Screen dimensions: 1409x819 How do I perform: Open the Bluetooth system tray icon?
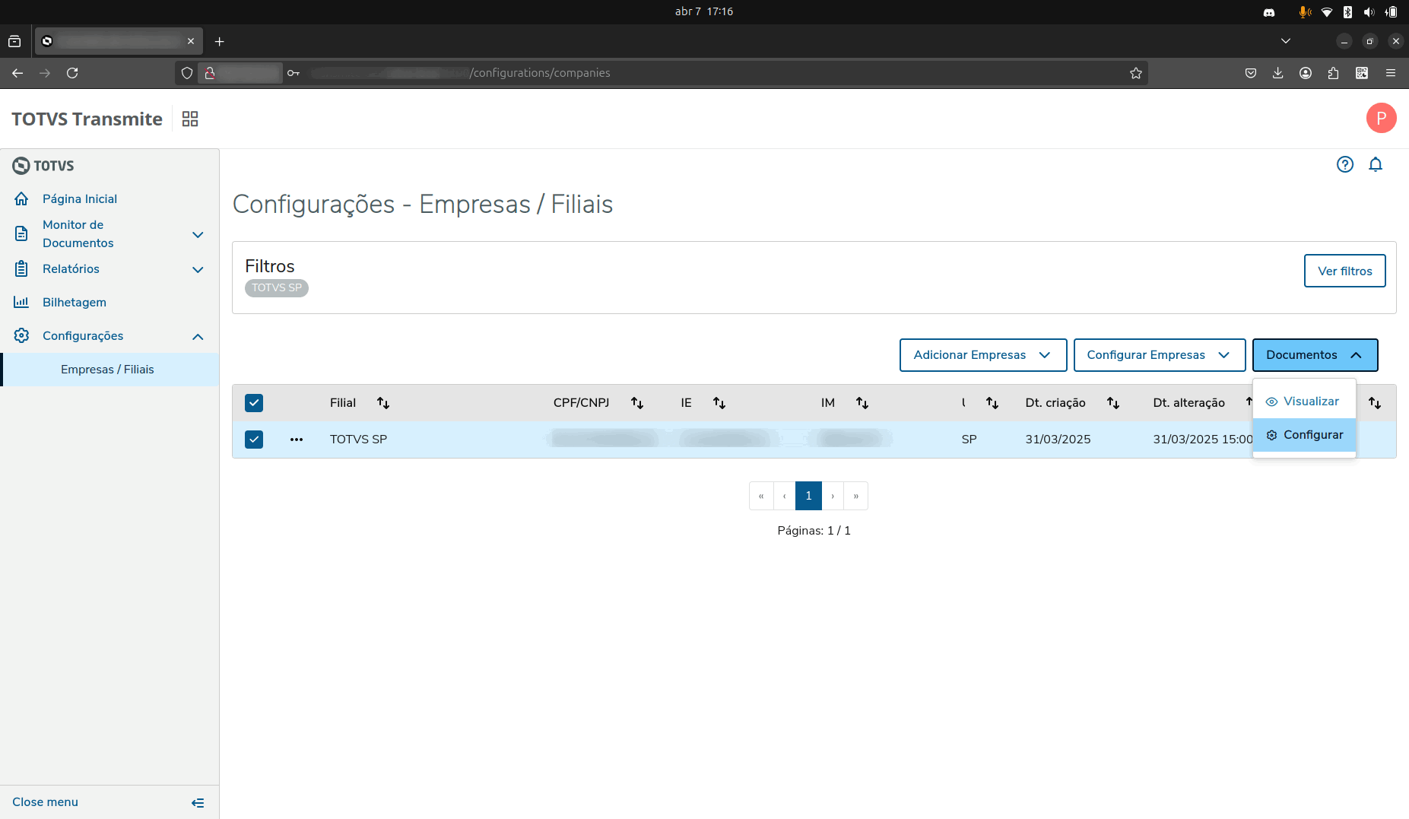[x=1347, y=12]
